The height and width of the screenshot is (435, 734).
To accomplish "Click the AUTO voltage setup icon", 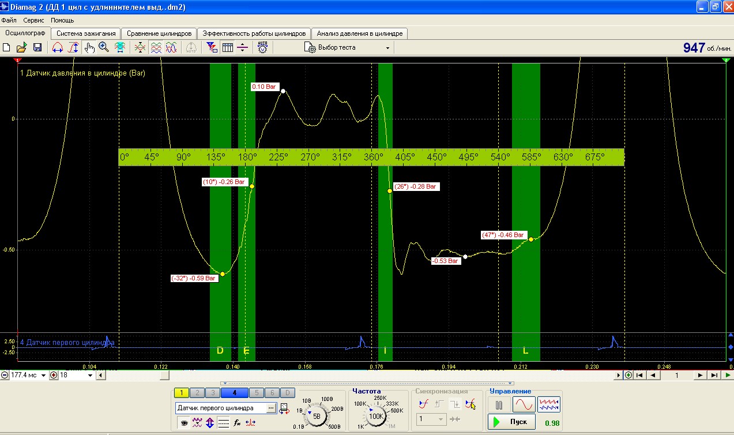I will (263, 48).
